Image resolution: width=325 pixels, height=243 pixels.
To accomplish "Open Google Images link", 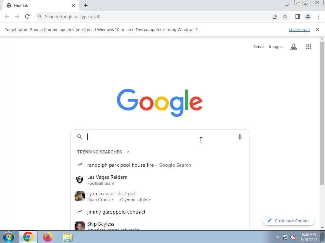I will pyautogui.click(x=276, y=47).
